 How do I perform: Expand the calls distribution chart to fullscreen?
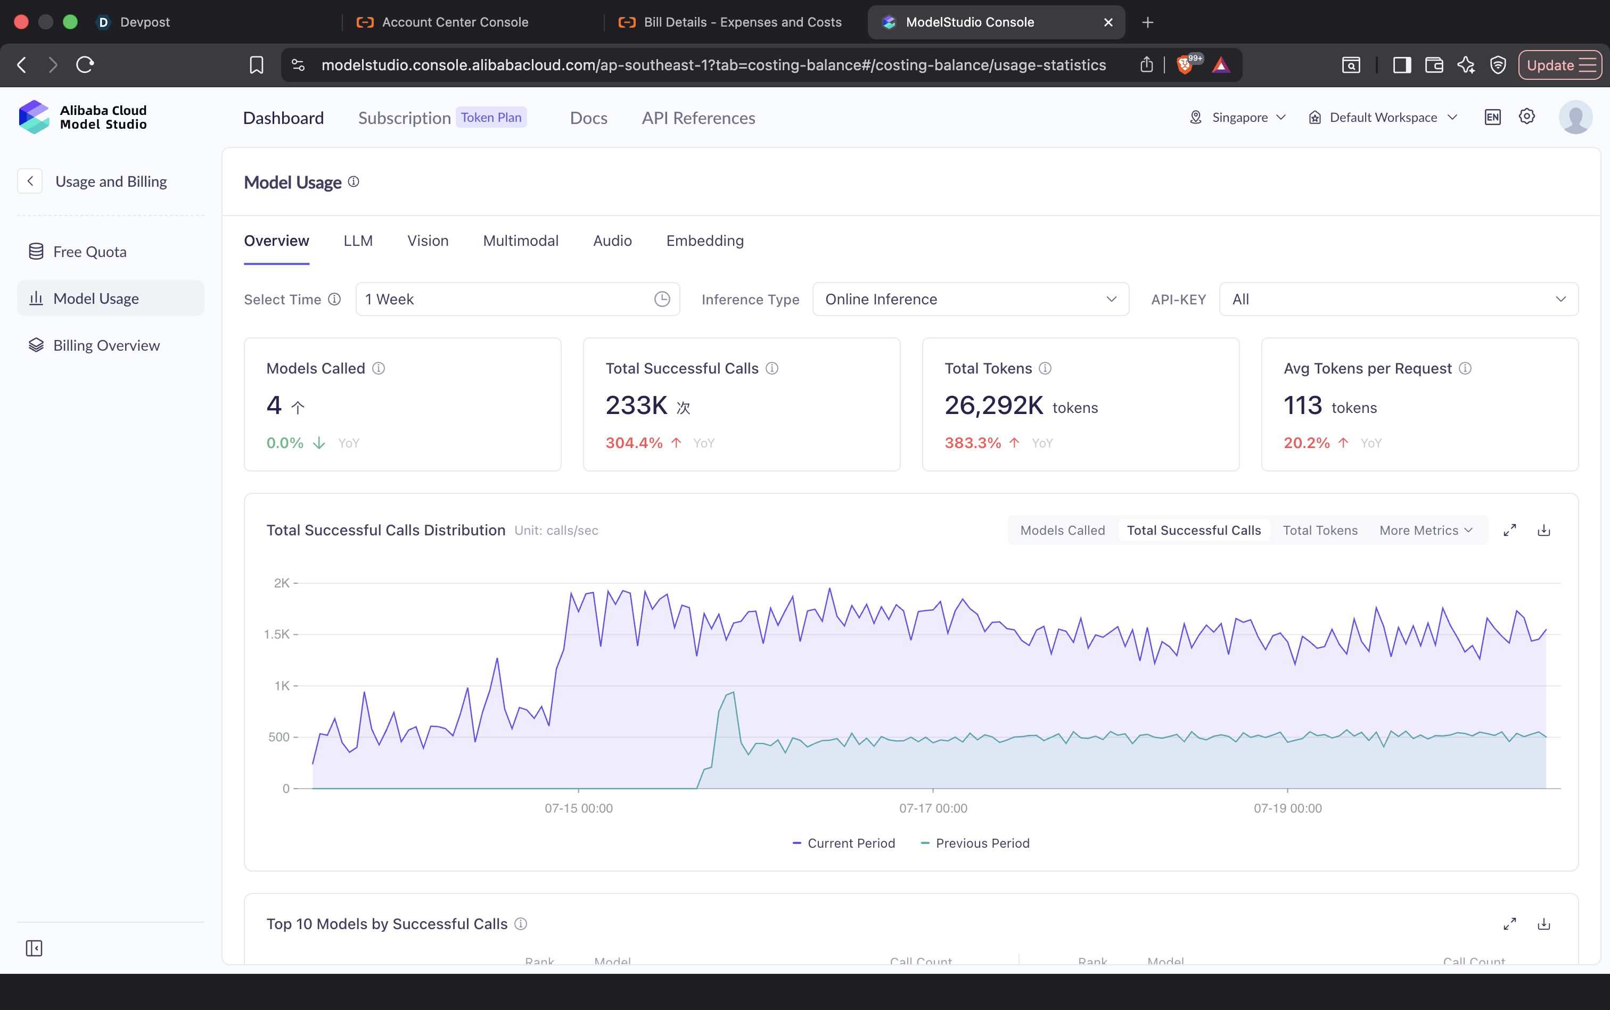[x=1510, y=531]
